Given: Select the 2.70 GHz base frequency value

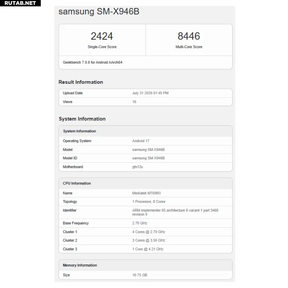Looking at the screenshot, I should (140, 223).
